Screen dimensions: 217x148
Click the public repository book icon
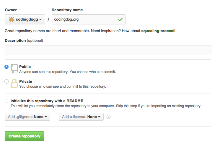pyautogui.click(x=14, y=69)
